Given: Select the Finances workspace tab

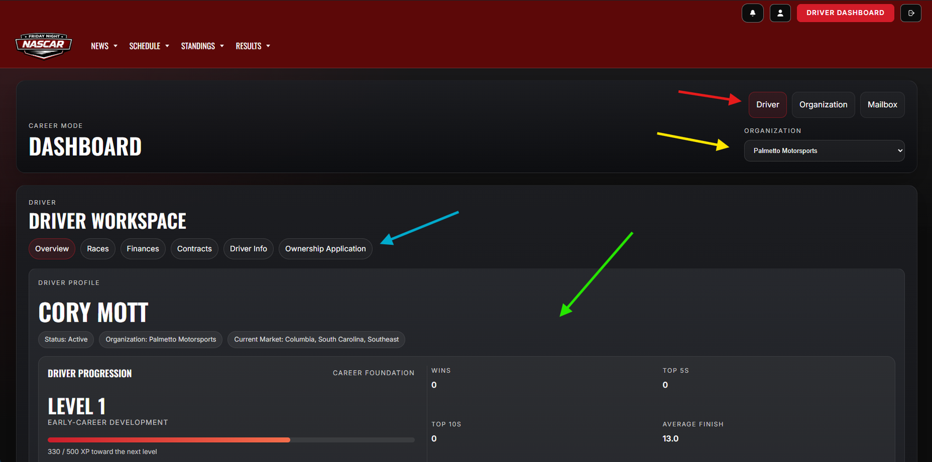Looking at the screenshot, I should pyautogui.click(x=143, y=248).
